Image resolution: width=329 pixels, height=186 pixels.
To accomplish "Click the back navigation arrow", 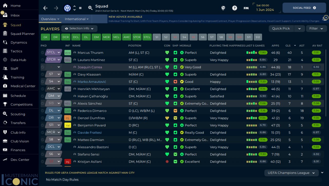I will (45, 8).
